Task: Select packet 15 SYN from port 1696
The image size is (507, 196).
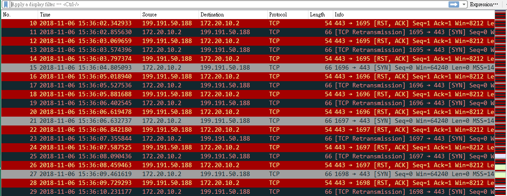Action: point(248,67)
